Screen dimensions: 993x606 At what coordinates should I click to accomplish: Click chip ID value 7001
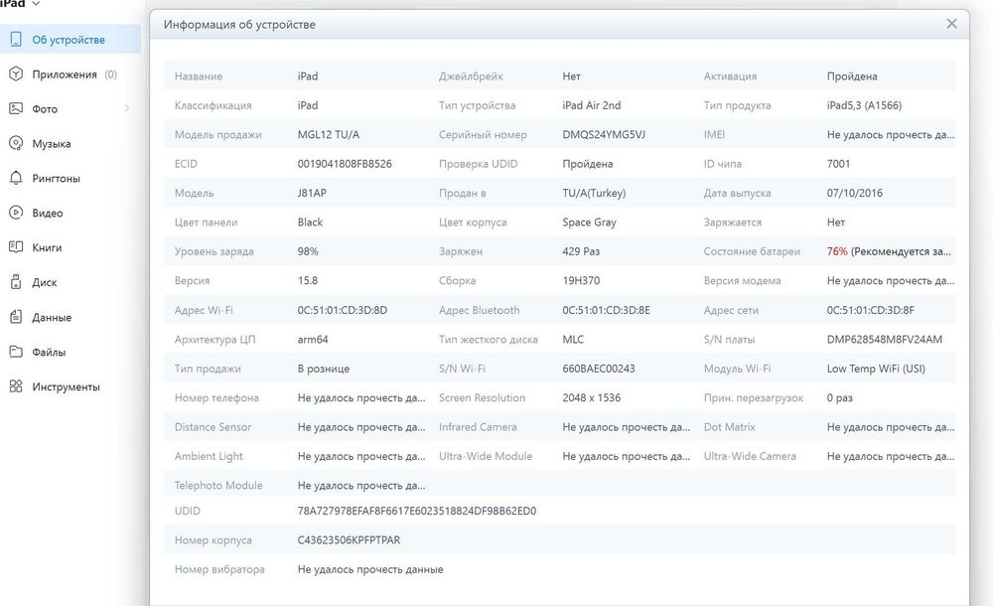coord(838,164)
